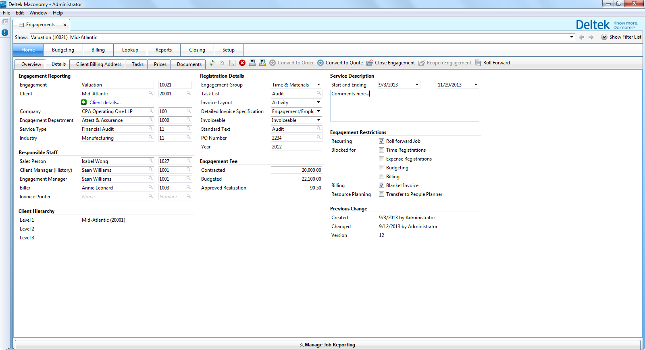The image size is (645, 350).
Task: Click the blue exclamation notification icon
Action: (5, 33)
